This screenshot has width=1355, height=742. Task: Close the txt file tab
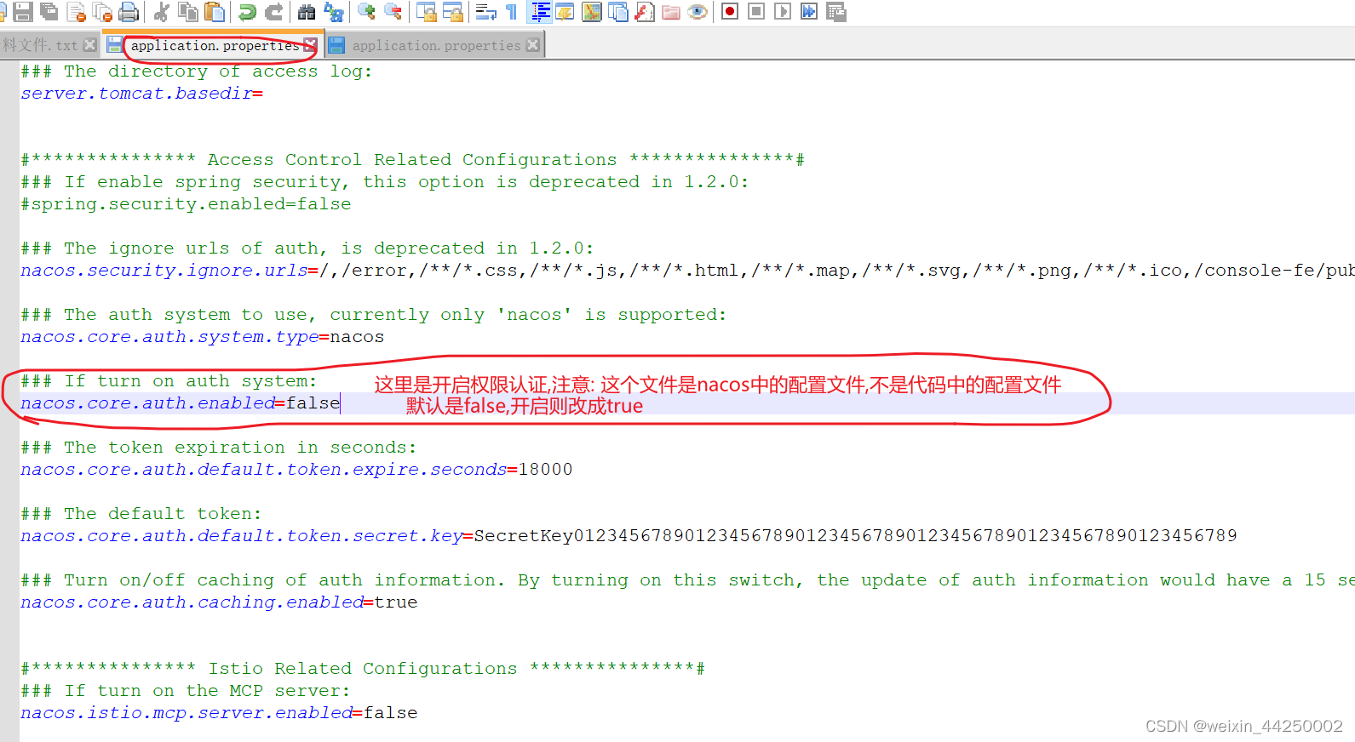89,45
